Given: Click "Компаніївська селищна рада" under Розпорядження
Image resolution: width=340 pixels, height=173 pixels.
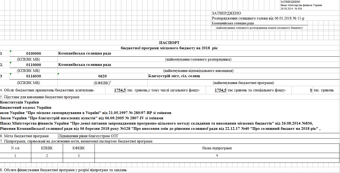Looking at the screenshot, I should 233,23.
